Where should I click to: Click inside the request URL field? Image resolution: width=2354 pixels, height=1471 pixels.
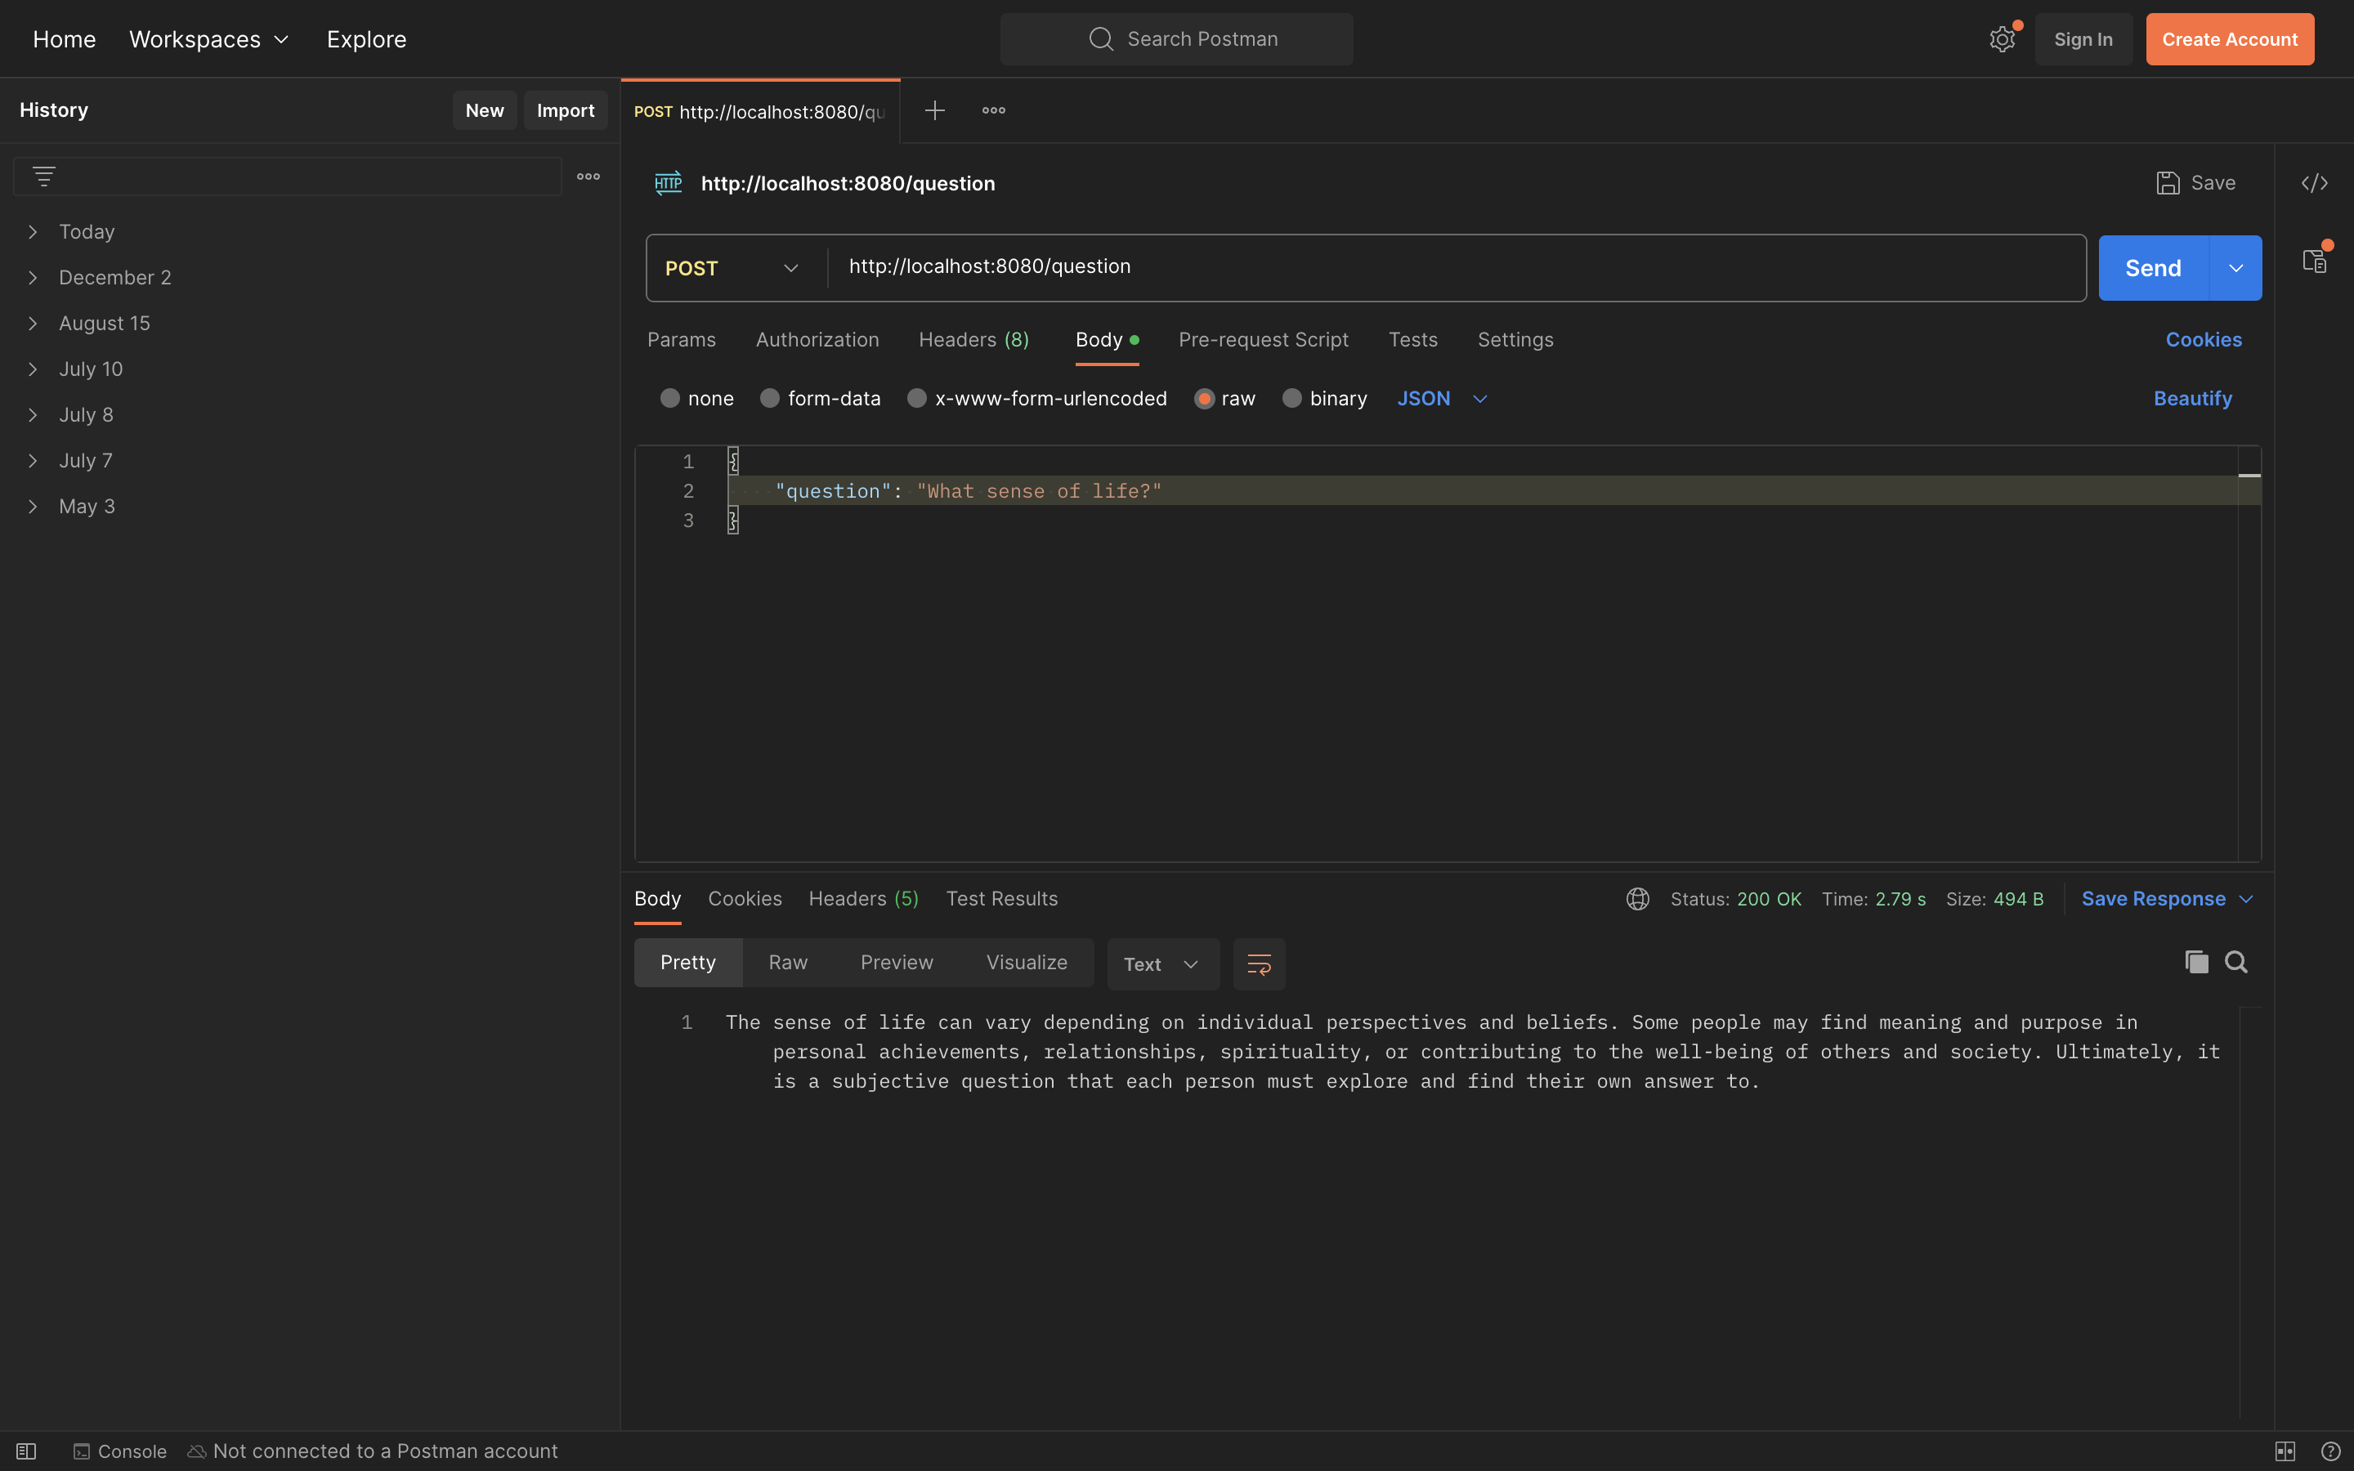pyautogui.click(x=1264, y=266)
